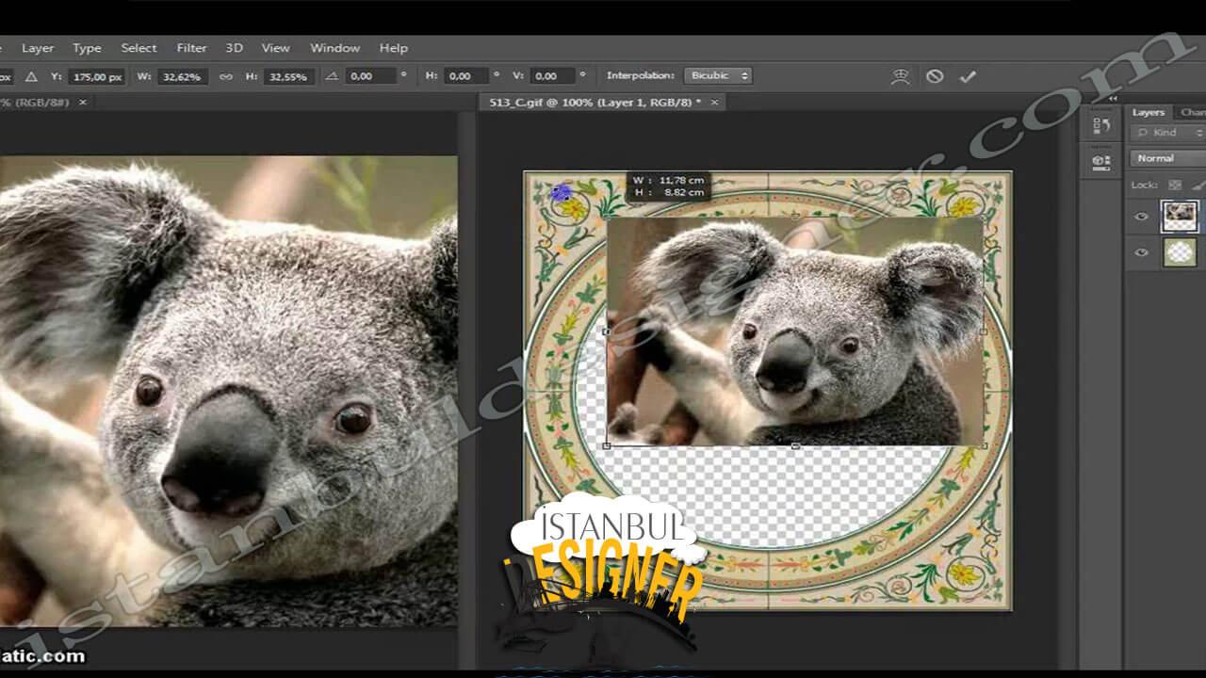Image resolution: width=1206 pixels, height=678 pixels.
Task: Open the Type menu
Action: tap(87, 48)
